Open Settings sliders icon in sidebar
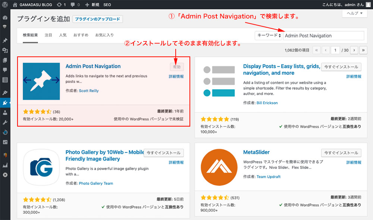Screen dimensions: 373x220 pyautogui.click(x=5, y=142)
